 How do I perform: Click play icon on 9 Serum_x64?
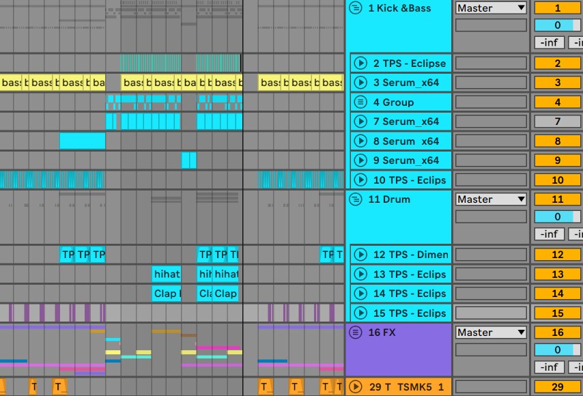(360, 160)
